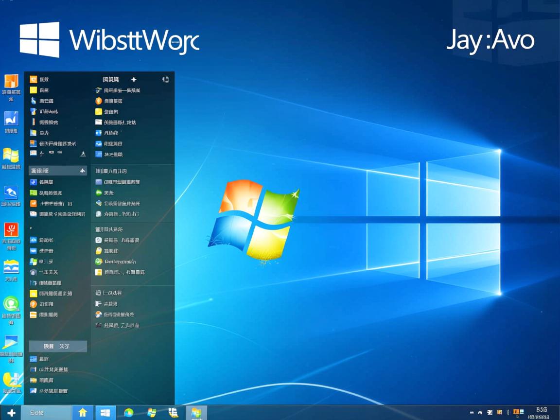Expand the hidden icons arrow in the tray

[x=472, y=412]
